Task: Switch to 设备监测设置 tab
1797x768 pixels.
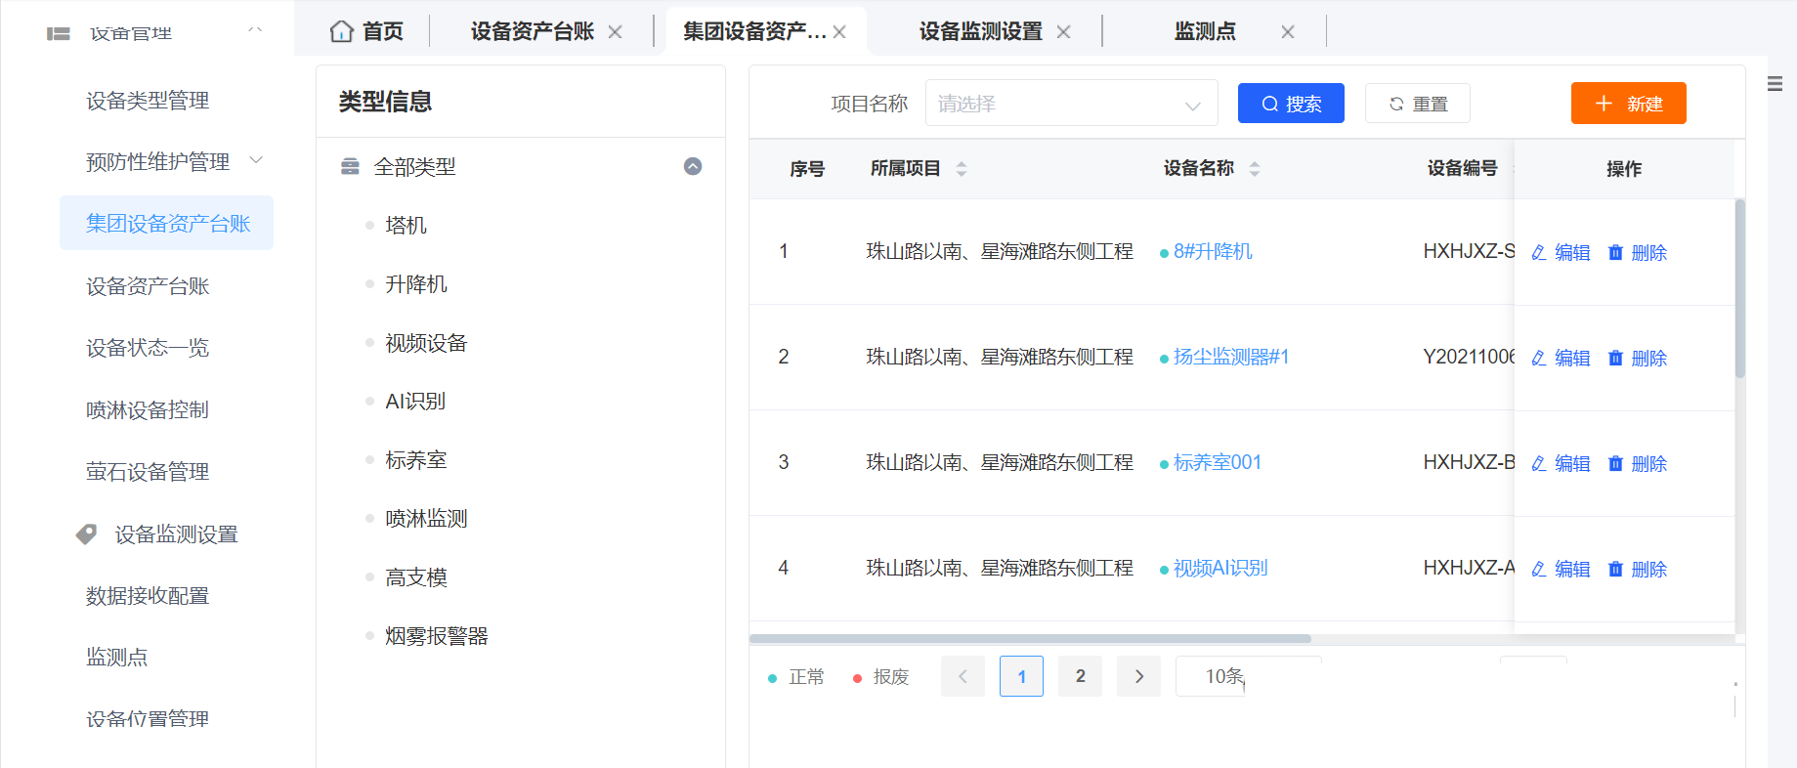Action: tap(980, 31)
